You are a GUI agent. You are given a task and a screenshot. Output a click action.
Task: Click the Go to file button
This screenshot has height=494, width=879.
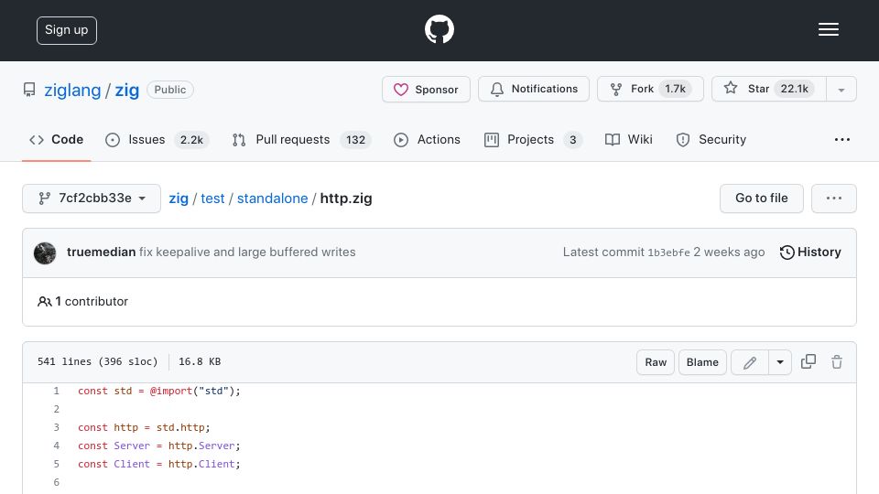pyautogui.click(x=761, y=199)
